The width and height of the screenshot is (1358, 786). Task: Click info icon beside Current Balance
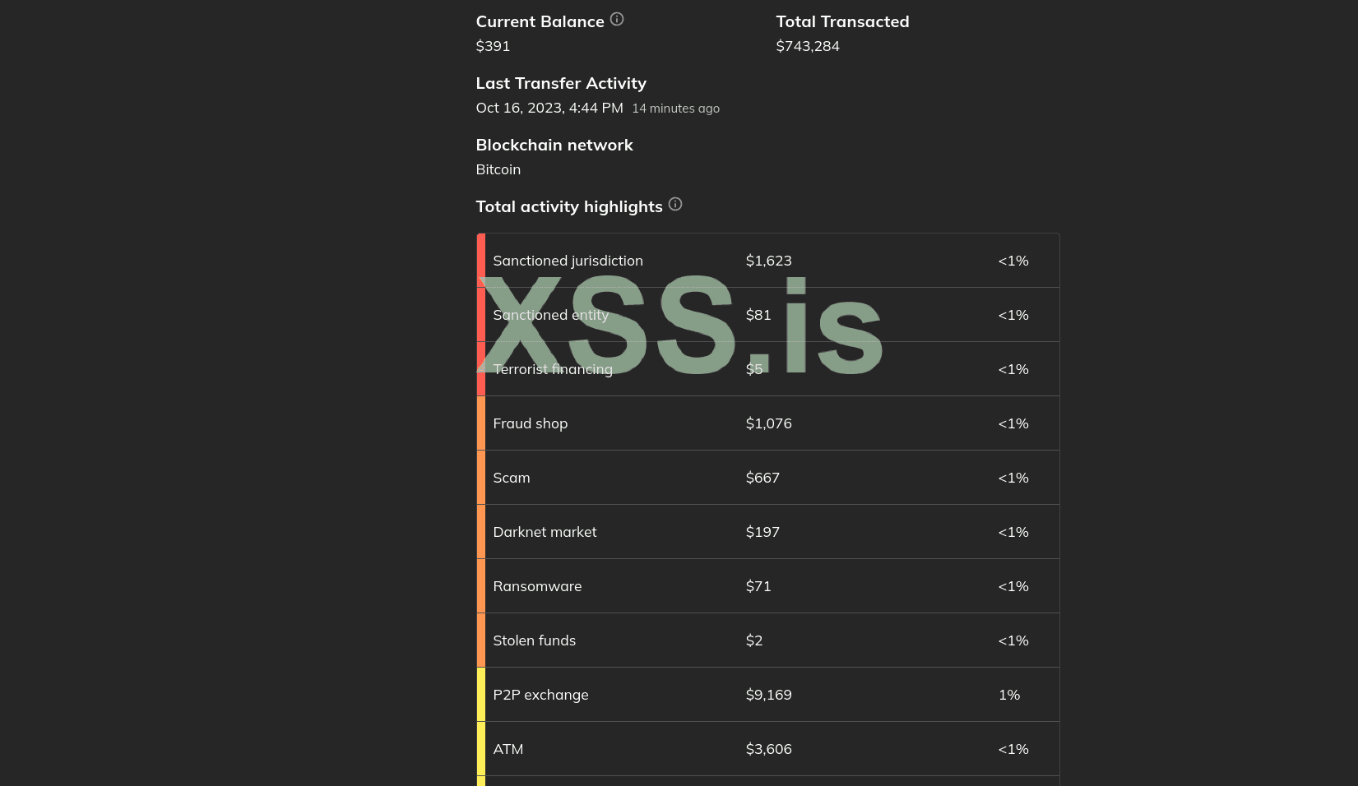pos(617,20)
